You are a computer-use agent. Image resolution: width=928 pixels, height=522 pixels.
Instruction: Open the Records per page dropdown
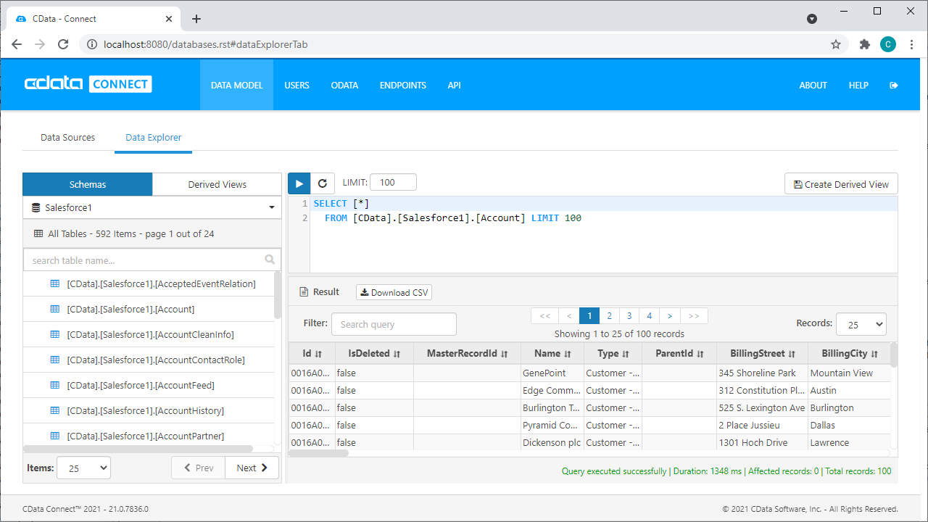861,325
